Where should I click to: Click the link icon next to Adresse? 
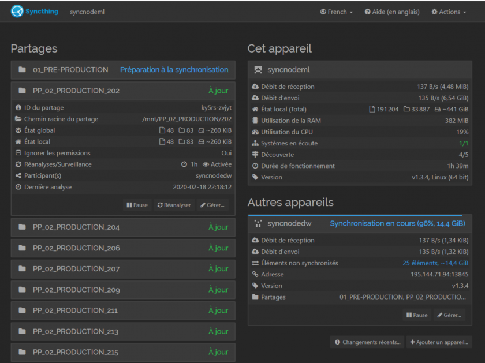[x=255, y=274]
